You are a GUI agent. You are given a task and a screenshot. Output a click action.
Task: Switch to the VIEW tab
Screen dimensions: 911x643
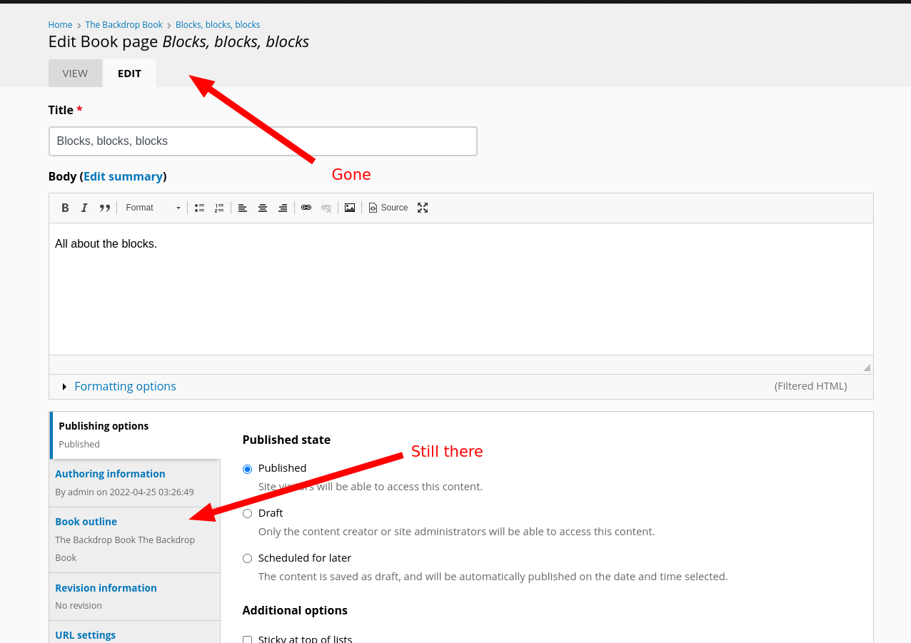[75, 73]
